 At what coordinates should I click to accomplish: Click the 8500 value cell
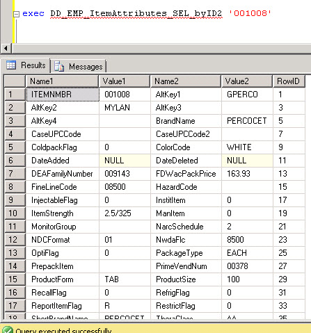point(247,240)
